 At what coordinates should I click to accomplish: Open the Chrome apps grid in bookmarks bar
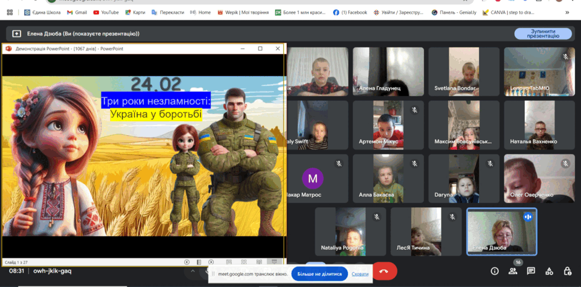(x=10, y=12)
